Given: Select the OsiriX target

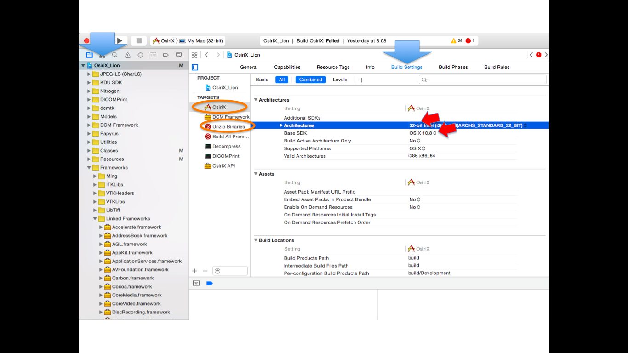Looking at the screenshot, I should 216,107.
